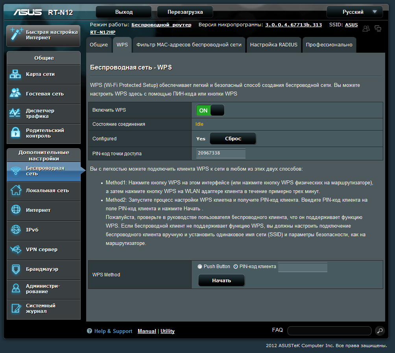Click the Help & Support question mark icon
The width and height of the screenshot is (395, 353).
[x=89, y=331]
